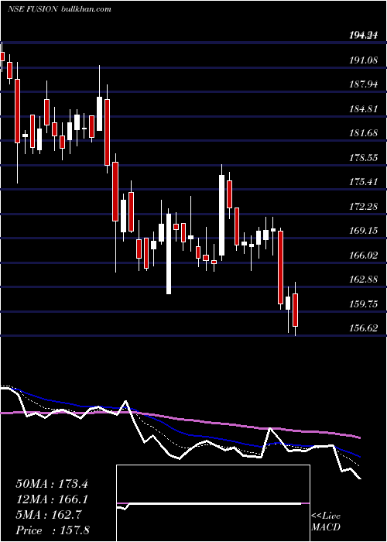Click the 166.02 price axis label
The width and height of the screenshot is (387, 542).
364,256
